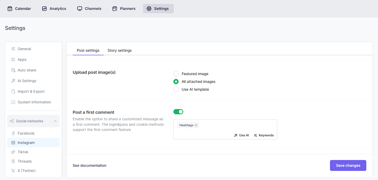Switch to the Post settings tab

[88, 50]
